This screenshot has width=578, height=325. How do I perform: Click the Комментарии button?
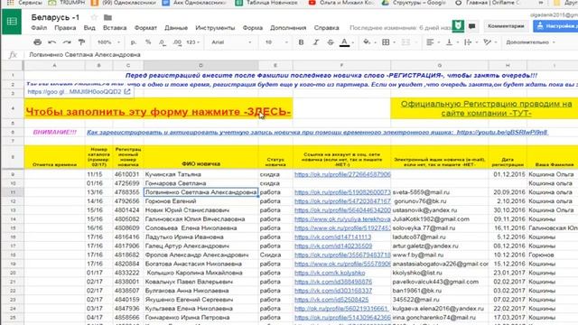click(x=506, y=26)
